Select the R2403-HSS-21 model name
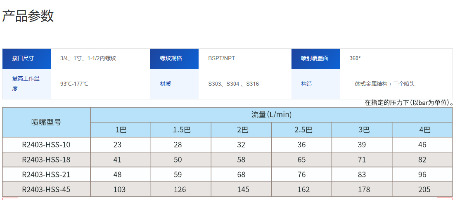The width and height of the screenshot is (462, 200). pyautogui.click(x=46, y=174)
